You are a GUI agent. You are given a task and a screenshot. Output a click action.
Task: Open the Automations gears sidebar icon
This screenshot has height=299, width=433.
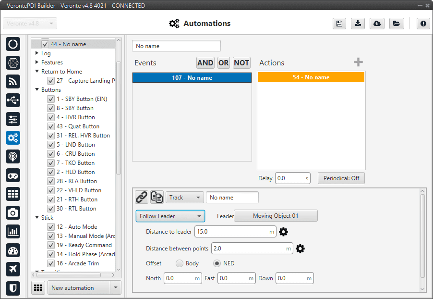(13, 138)
